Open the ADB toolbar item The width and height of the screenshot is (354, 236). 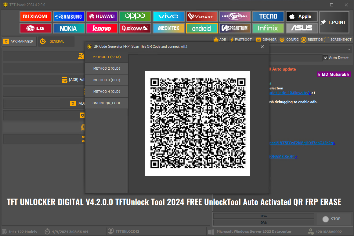coord(220,40)
